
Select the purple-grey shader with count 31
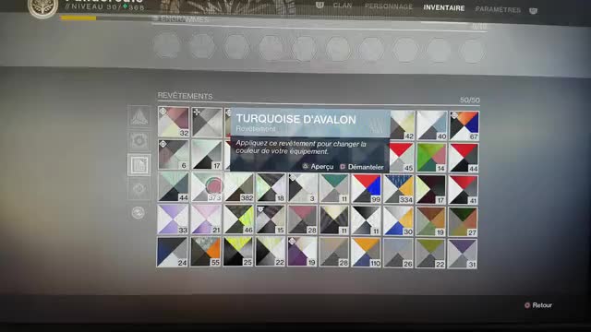(x=463, y=255)
